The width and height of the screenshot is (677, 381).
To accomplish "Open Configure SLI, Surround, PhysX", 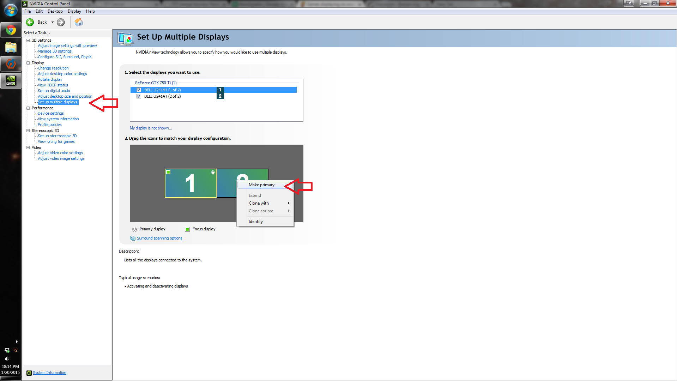I will 65,57.
